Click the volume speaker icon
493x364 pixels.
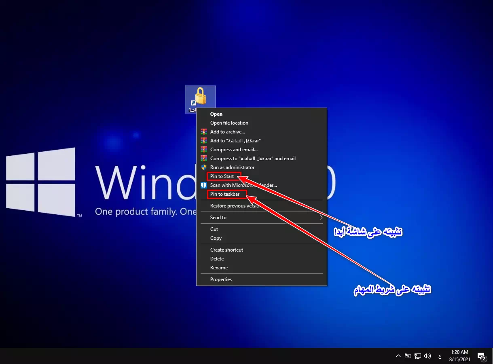point(427,356)
